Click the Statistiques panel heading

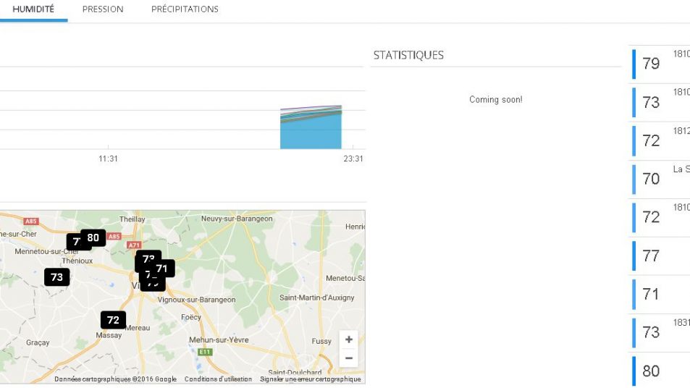point(408,55)
